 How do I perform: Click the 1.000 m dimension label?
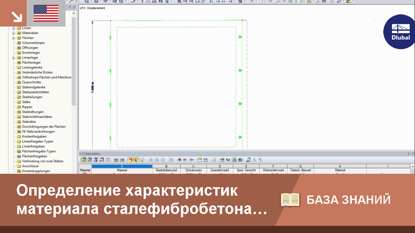click(x=92, y=87)
